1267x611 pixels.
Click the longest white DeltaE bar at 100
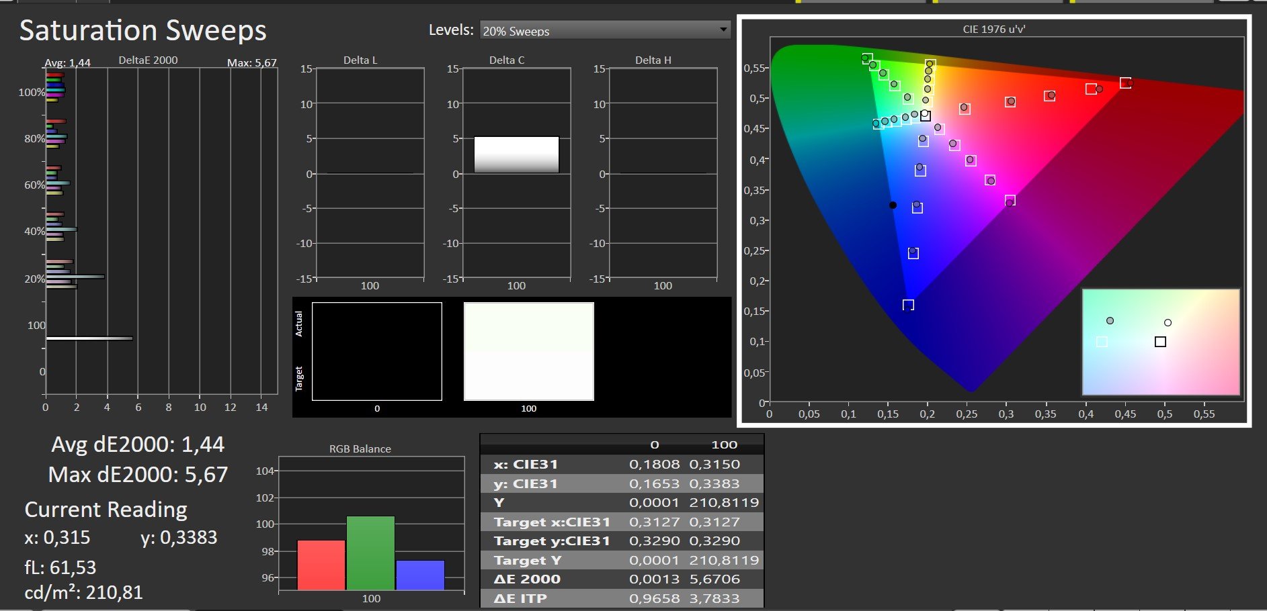point(89,338)
